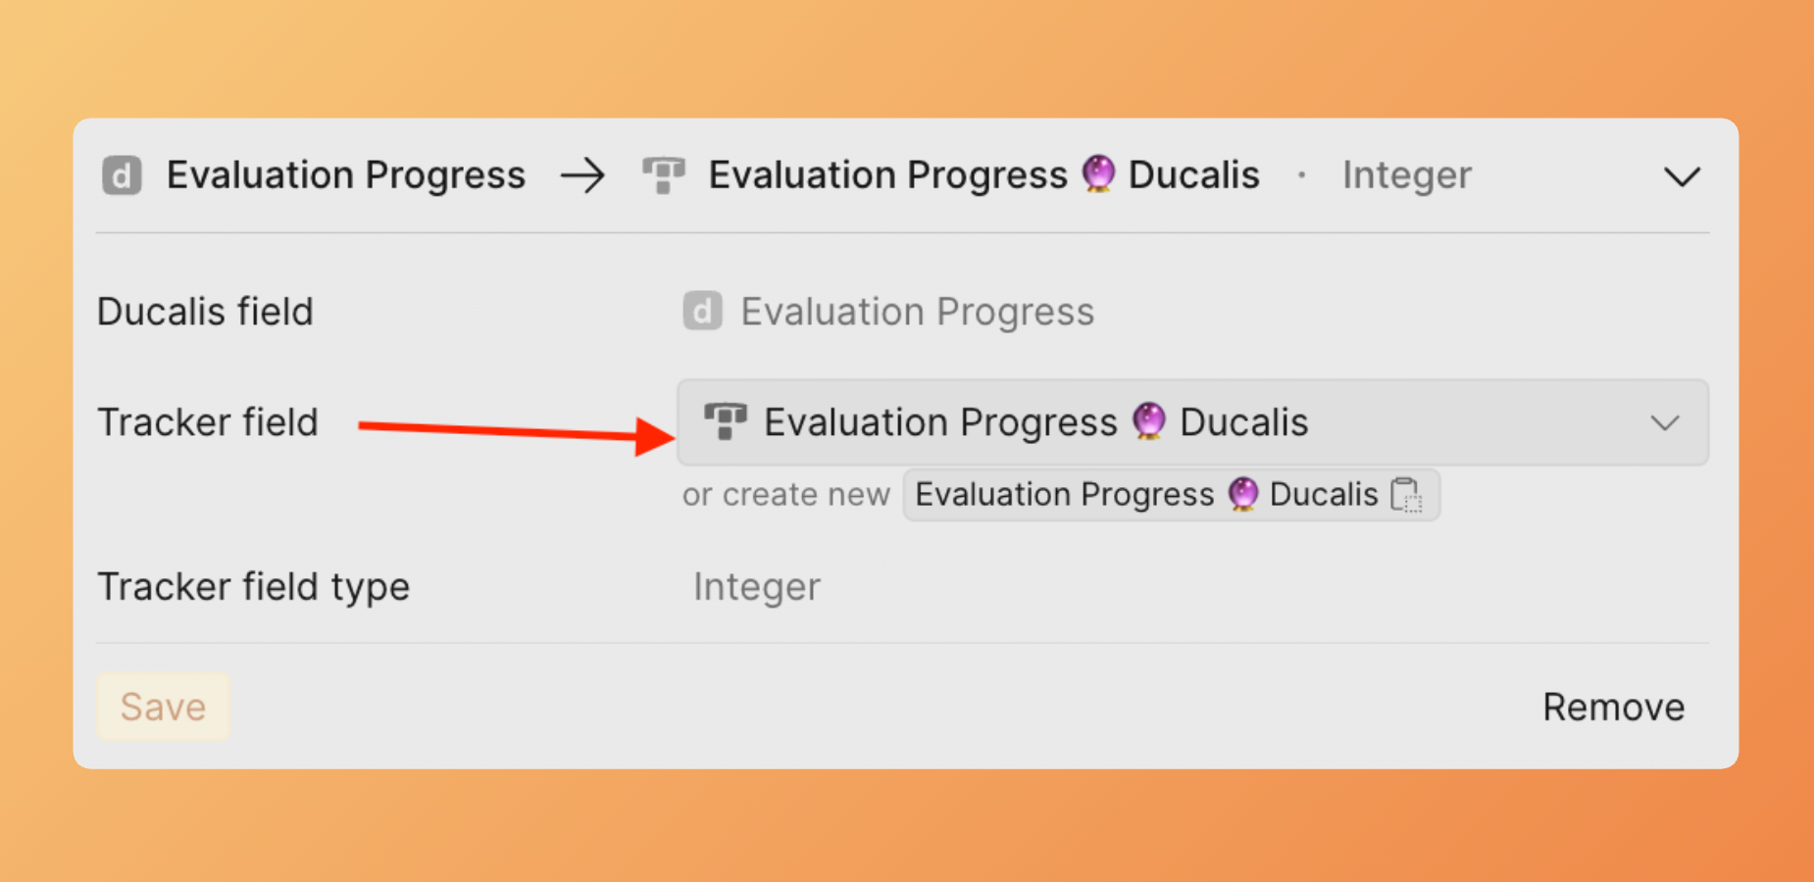The image size is (1814, 882).
Task: Create new Evaluation Progress Ducalis field
Action: coord(1170,495)
